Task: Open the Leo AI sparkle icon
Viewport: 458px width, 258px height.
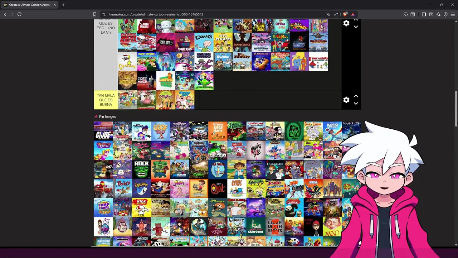Action: pyautogui.click(x=438, y=14)
